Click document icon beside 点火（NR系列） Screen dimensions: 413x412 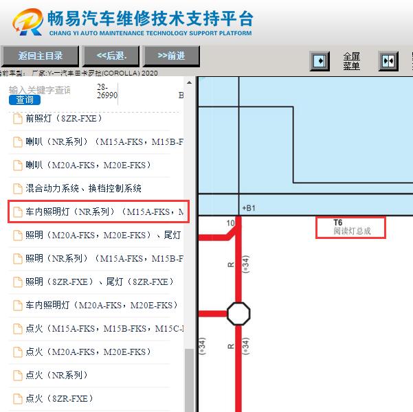pos(18,376)
